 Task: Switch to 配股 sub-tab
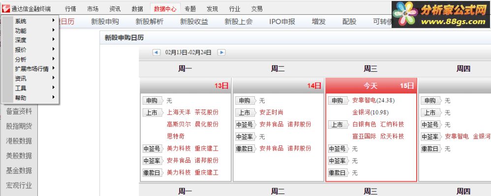349,22
